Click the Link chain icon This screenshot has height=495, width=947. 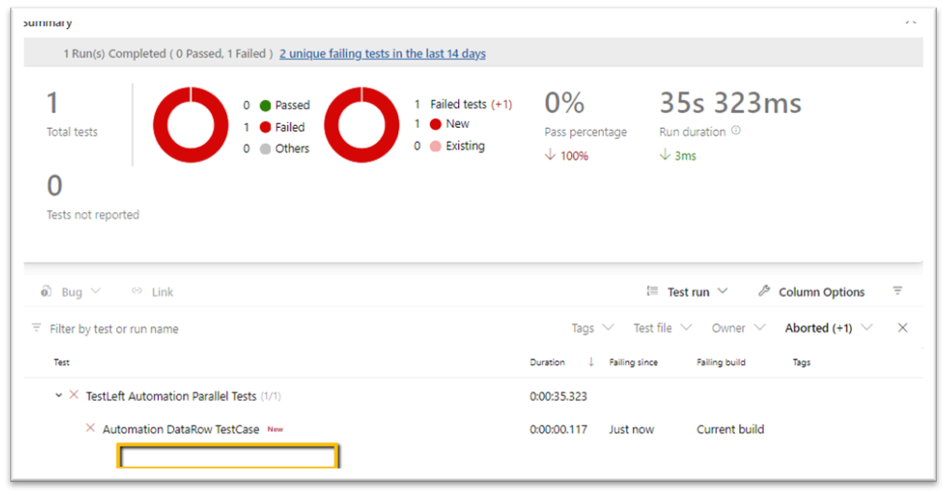[x=137, y=291]
